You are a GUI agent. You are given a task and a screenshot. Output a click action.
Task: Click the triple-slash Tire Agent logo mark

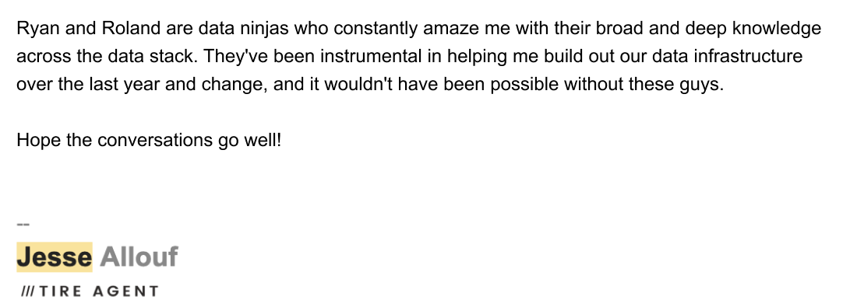pos(28,291)
